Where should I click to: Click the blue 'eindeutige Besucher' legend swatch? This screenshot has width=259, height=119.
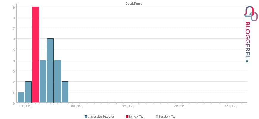coord(86,117)
